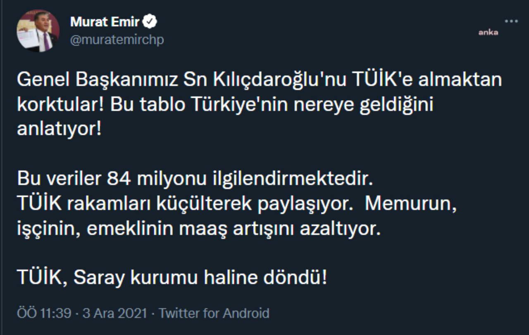Click the verified badge beside Murat Emir
Screen dimensions: 529x335
tap(150, 21)
